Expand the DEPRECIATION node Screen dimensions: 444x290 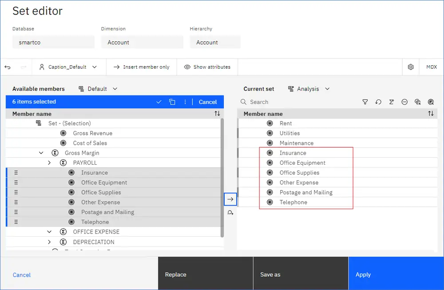49,242
